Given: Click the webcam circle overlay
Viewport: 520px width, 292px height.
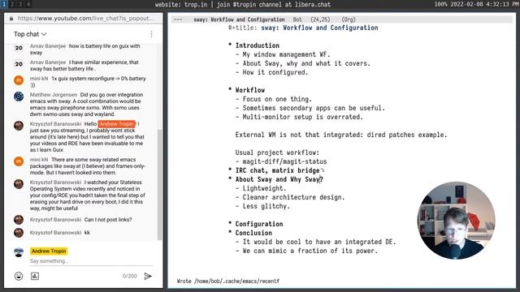Looking at the screenshot, I should (457, 220).
